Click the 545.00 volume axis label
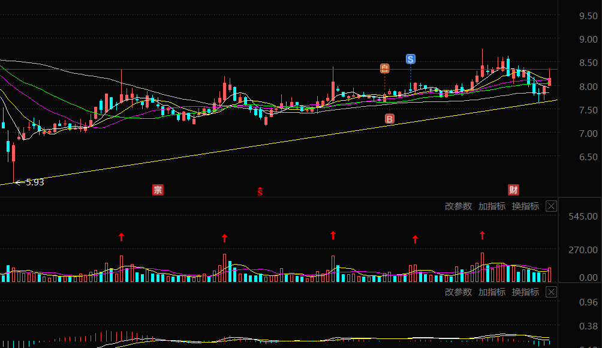 tap(583, 217)
